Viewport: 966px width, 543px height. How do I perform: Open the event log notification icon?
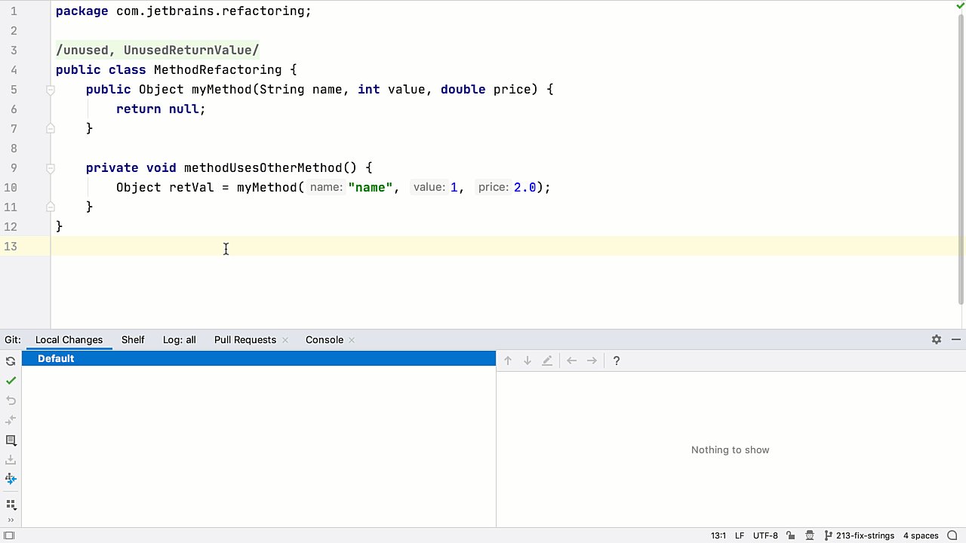(x=952, y=535)
